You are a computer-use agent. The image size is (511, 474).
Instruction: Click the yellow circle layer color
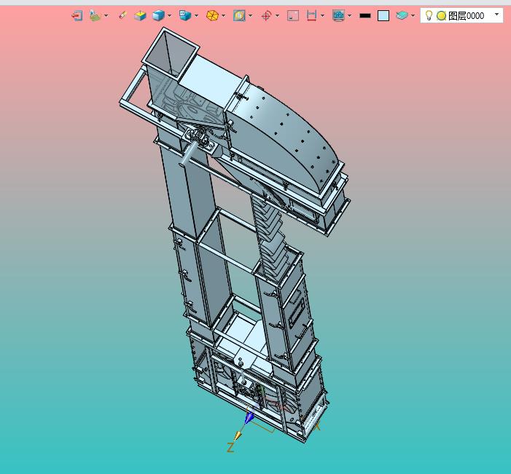(x=441, y=15)
